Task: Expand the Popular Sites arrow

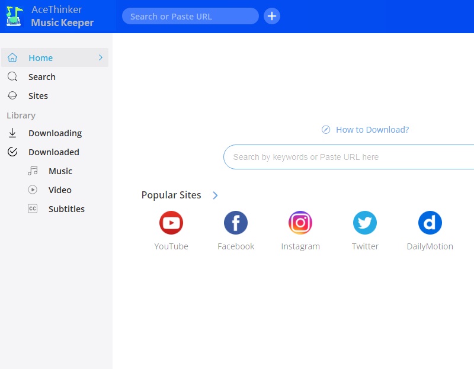Action: pyautogui.click(x=215, y=195)
